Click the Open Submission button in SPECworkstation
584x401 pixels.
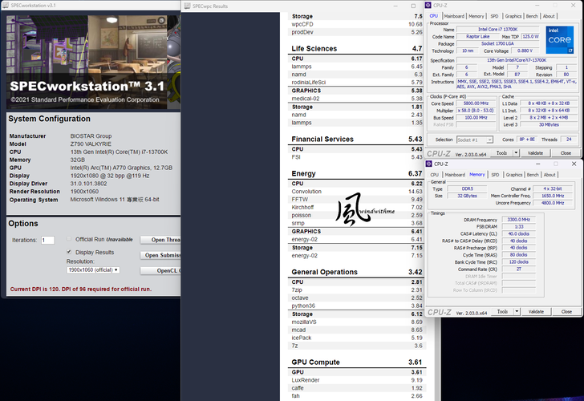(x=160, y=255)
